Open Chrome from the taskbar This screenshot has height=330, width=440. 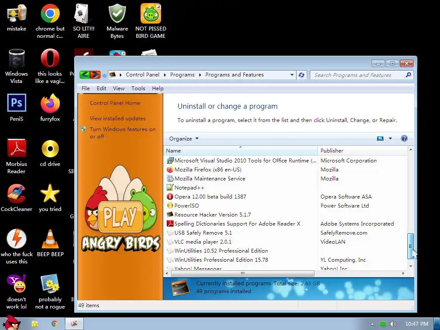(54, 324)
